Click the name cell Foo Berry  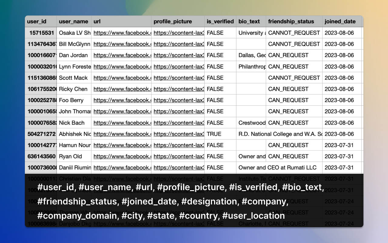pyautogui.click(x=74, y=100)
